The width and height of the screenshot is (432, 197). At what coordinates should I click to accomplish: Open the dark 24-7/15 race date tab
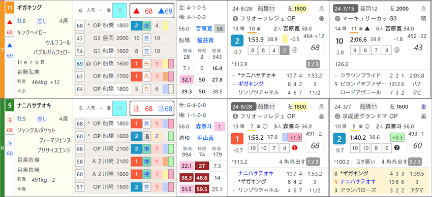346,9
